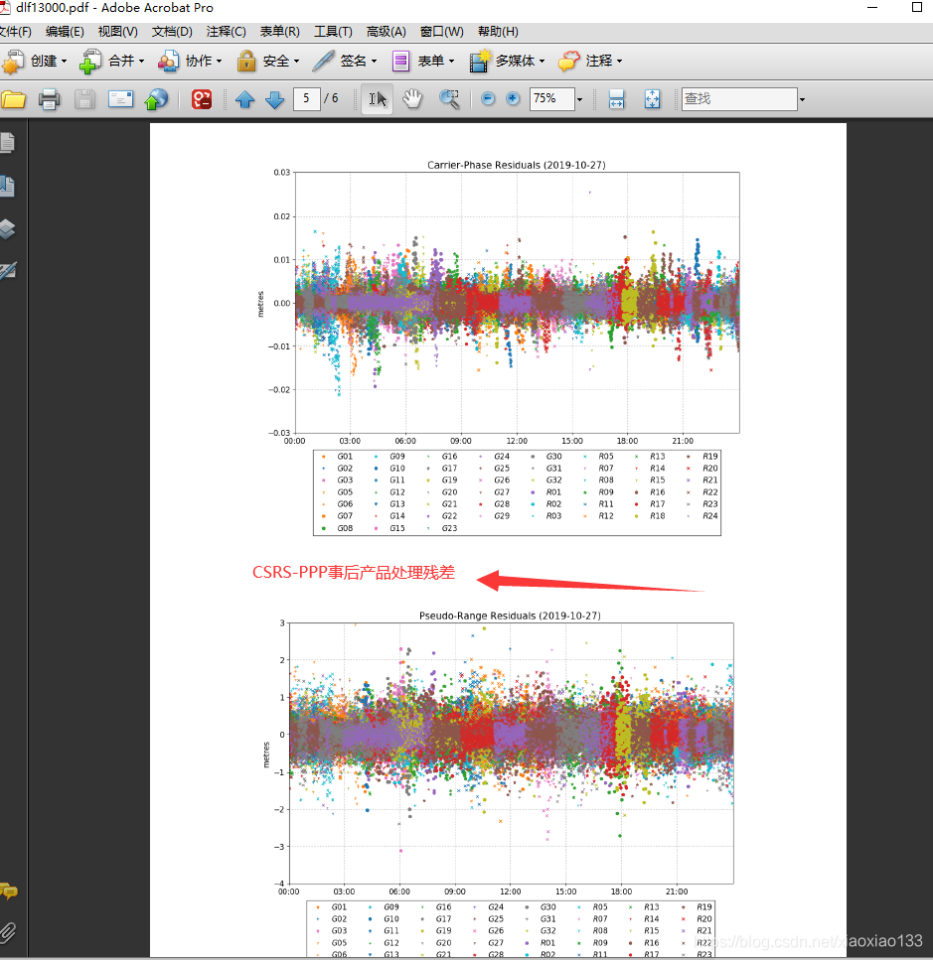Expand the 合并 dropdown arrow
Screen dimensions: 933x960
coord(141,62)
